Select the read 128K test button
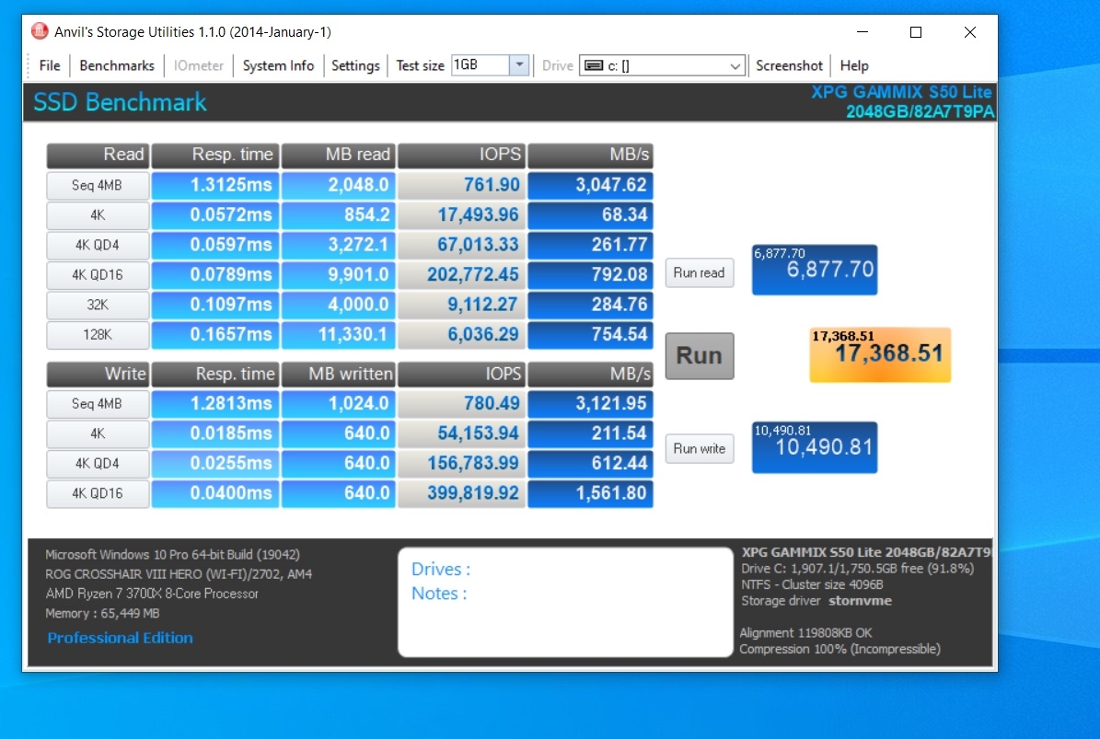 [98, 334]
